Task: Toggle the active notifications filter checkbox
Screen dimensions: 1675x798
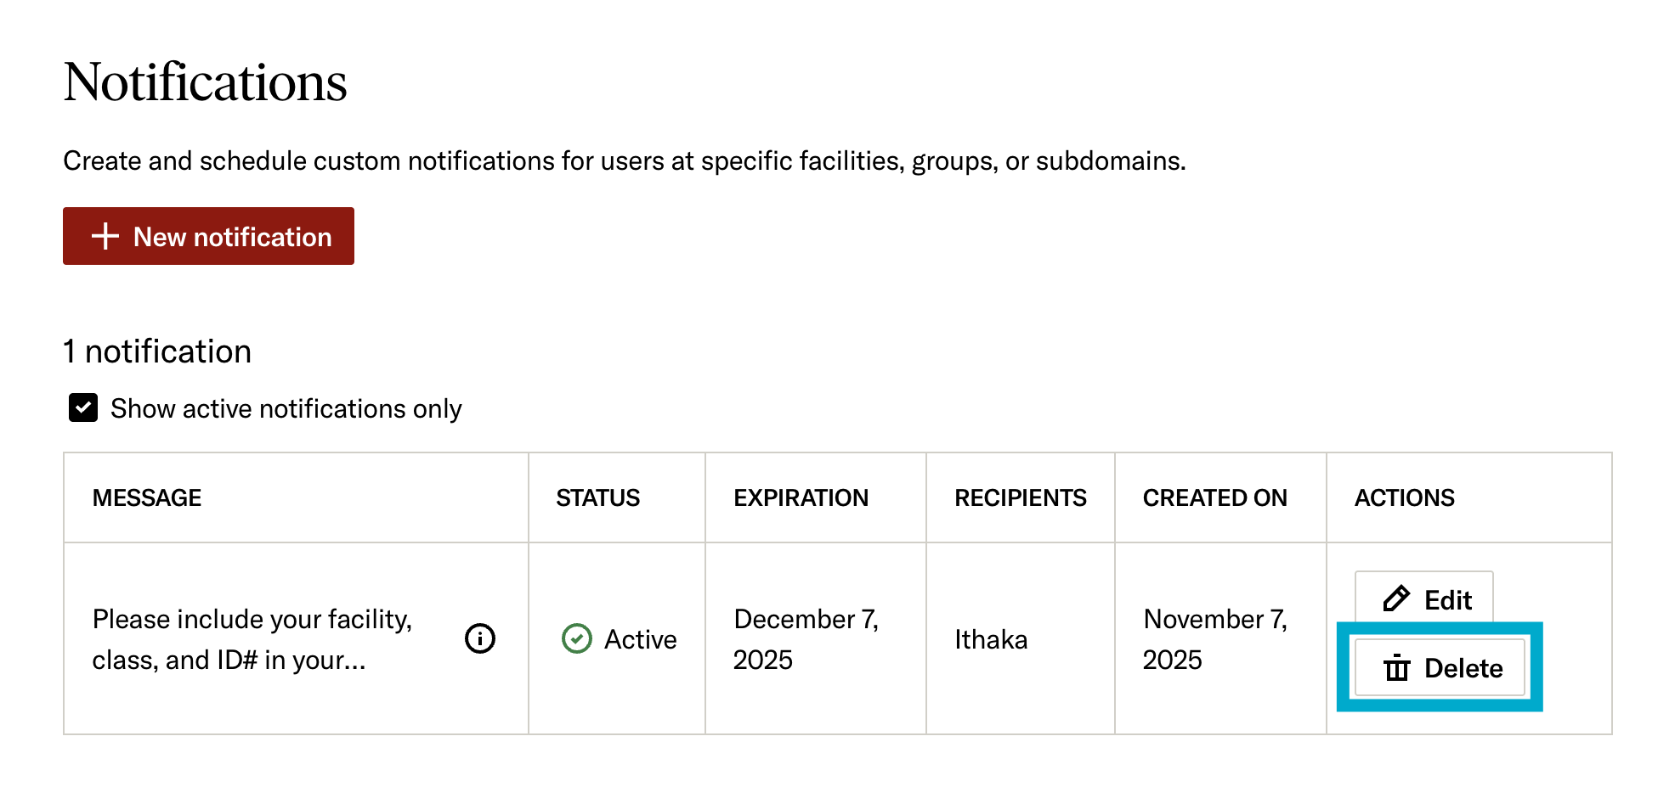Action: (82, 408)
